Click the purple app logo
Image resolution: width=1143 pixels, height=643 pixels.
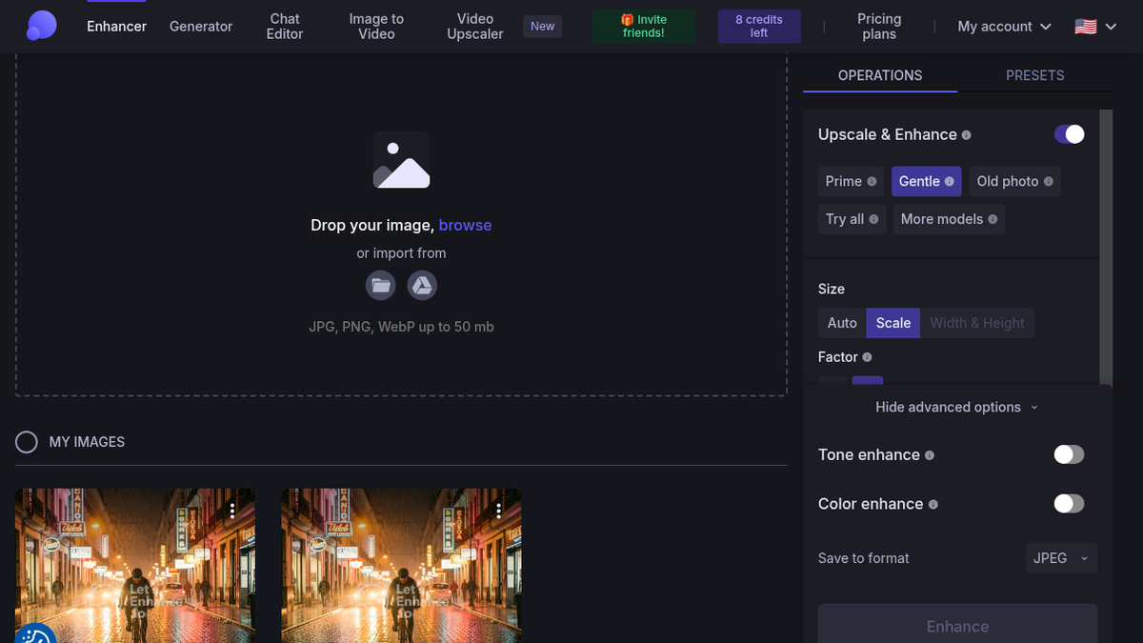coord(41,26)
